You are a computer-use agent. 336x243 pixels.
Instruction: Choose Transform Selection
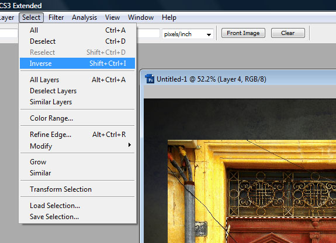[77, 189]
